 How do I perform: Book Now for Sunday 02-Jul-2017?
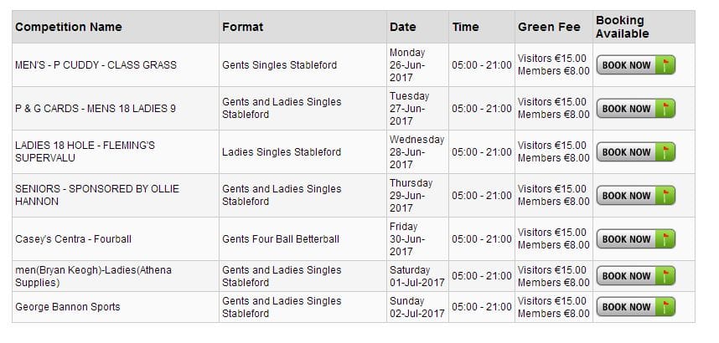tap(627, 307)
